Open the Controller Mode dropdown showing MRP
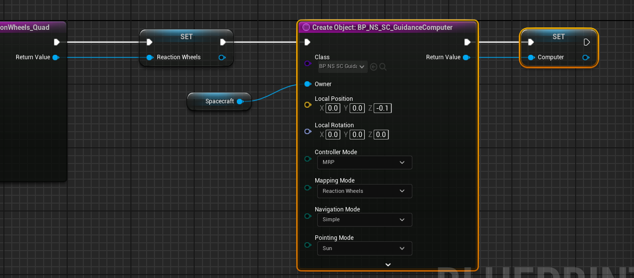Image resolution: width=634 pixels, height=278 pixels. (x=364, y=162)
